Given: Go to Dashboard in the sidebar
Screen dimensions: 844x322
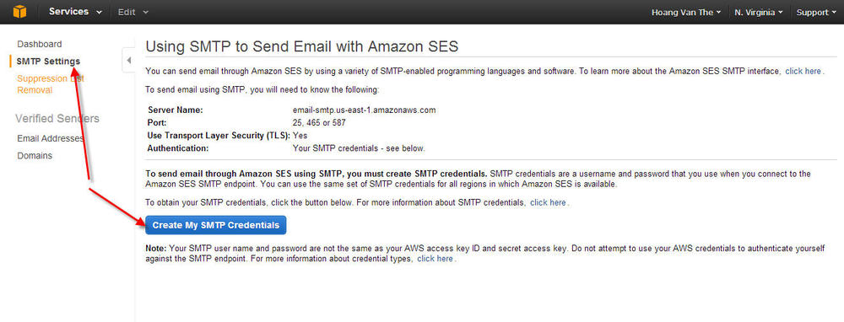Looking at the screenshot, I should point(40,44).
